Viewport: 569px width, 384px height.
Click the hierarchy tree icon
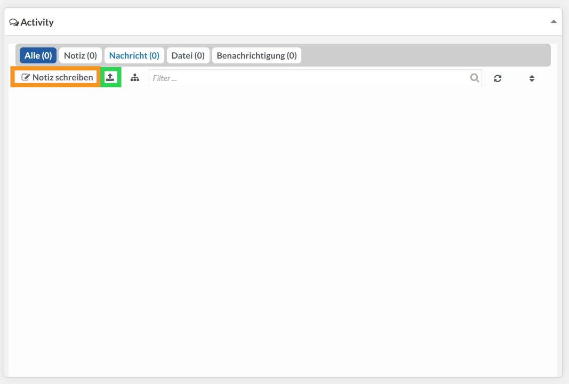click(x=135, y=78)
